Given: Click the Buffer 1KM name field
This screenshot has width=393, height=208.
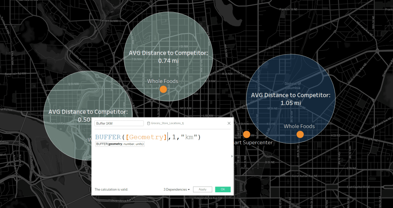Looking at the screenshot, I should [x=118, y=123].
